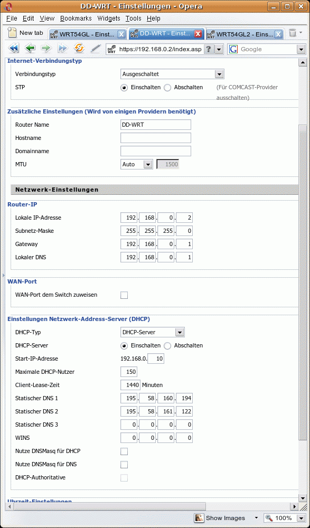This screenshot has width=310, height=528.
Task: Click last octet of Gateway
Action: click(x=184, y=244)
